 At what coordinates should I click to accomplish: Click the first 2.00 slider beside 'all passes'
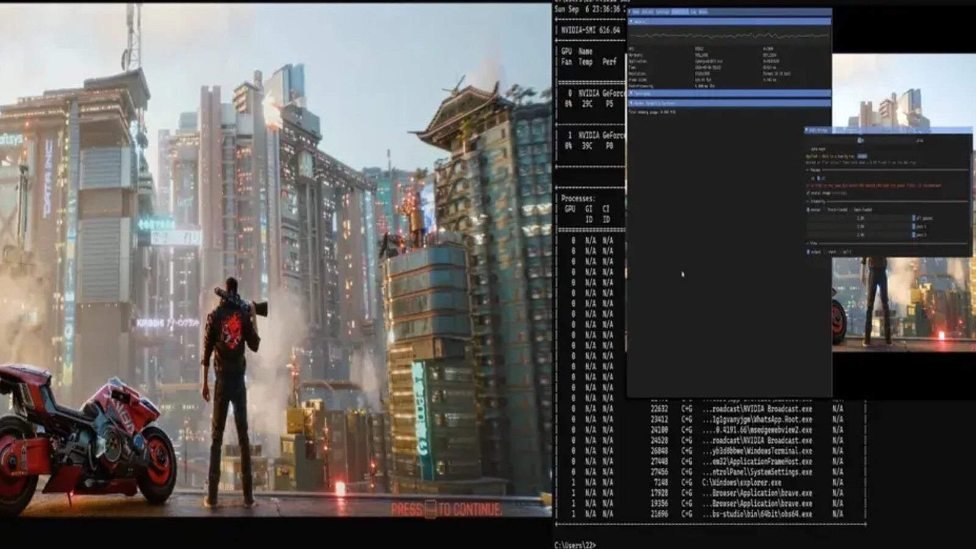coord(858,218)
